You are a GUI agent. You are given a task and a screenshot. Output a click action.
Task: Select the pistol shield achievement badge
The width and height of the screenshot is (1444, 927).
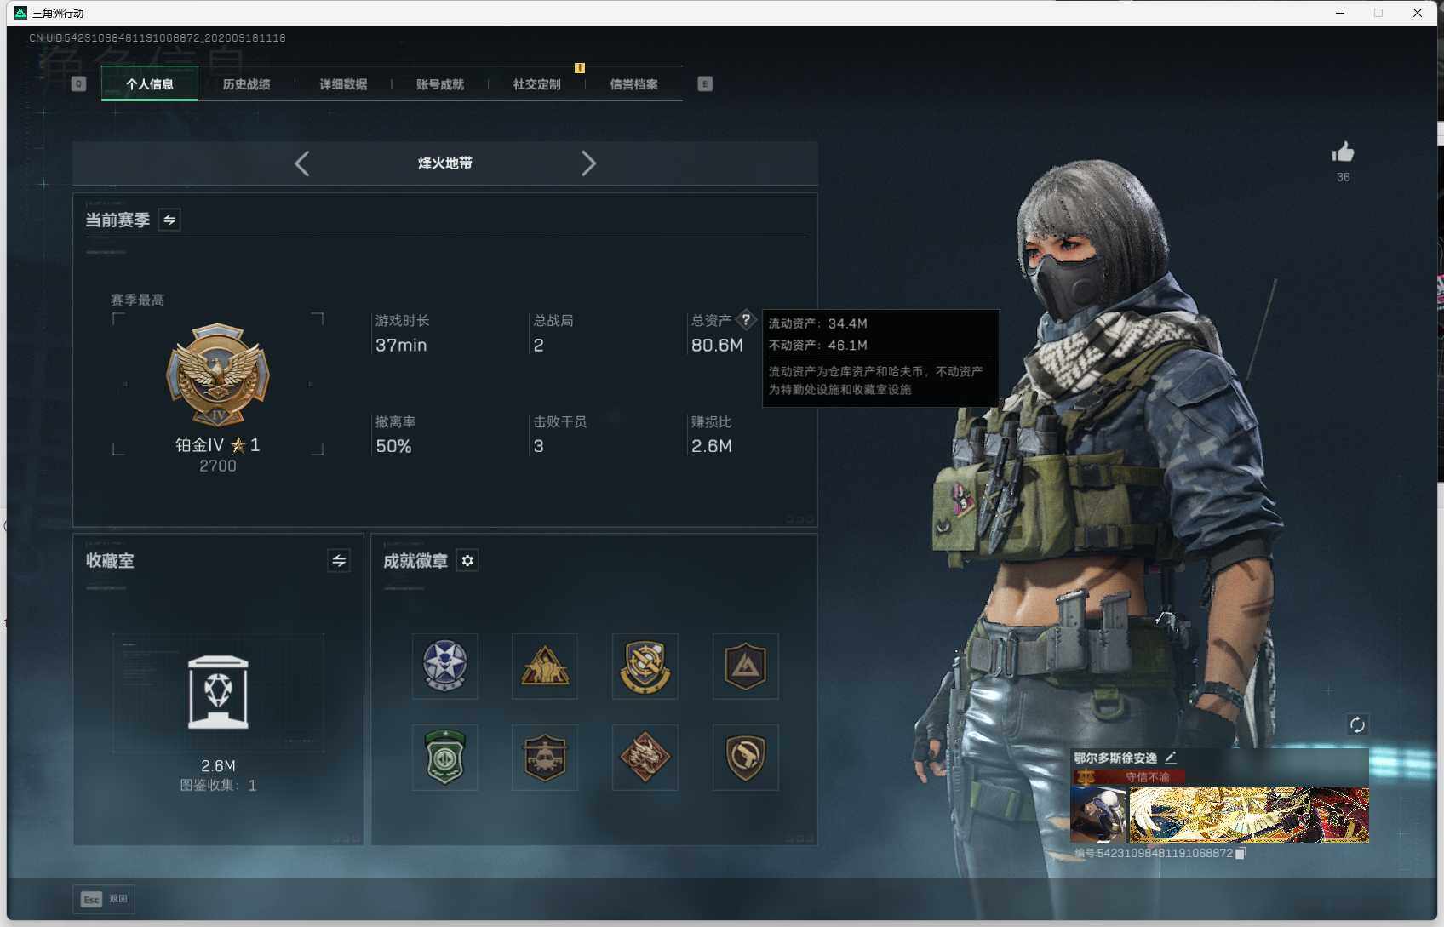tap(746, 758)
